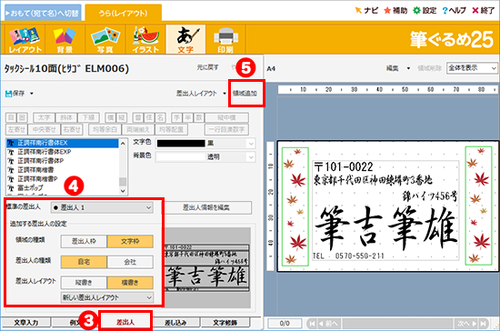Select 正調祥南楷書 font in the list
This screenshot has height=331, width=500.
(35, 170)
